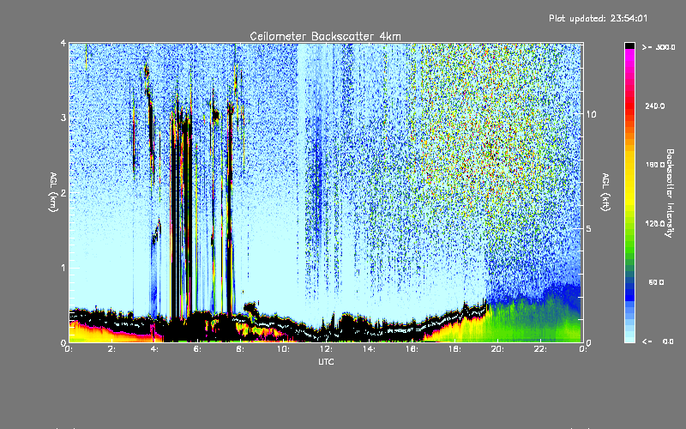Viewport: 686px width, 429px height.
Task: Click the 'Plot updated: 23:54:01' timestamp
Action: coord(598,18)
